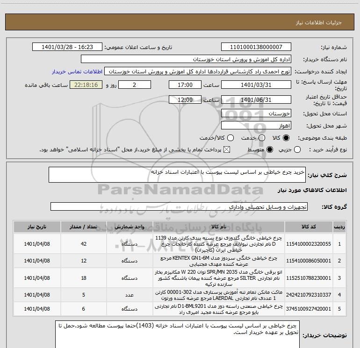Select product code 2424210792310337
This screenshot has width=360, height=348.
coord(309,295)
